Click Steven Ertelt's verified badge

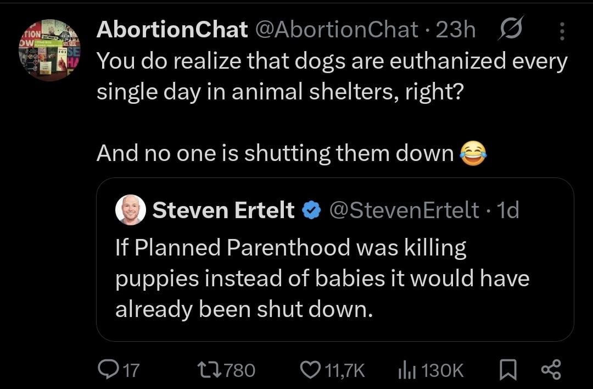[311, 210]
